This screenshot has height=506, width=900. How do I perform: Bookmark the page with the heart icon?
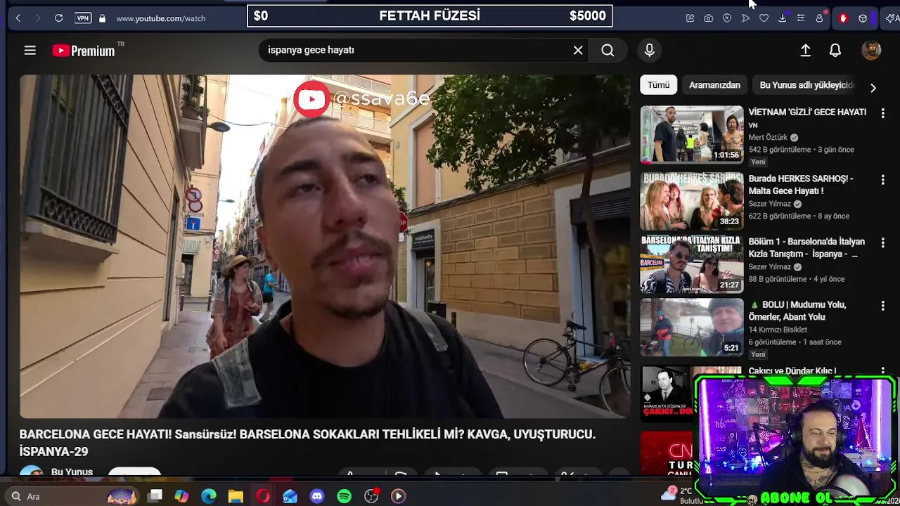pos(764,18)
